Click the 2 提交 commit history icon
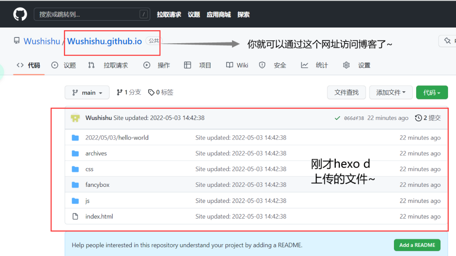 [418, 118]
